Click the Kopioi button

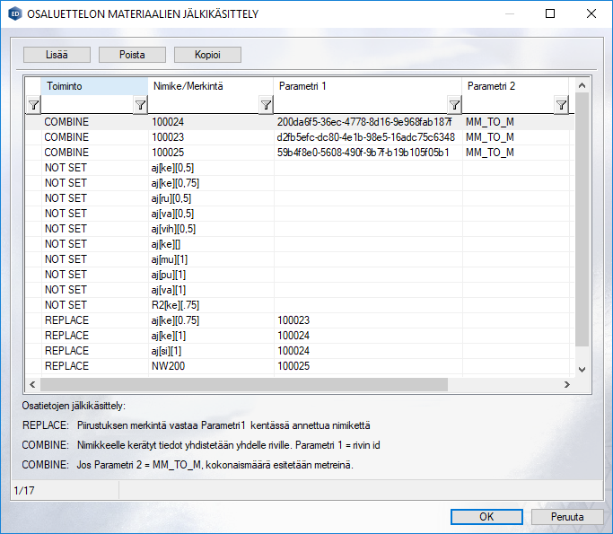pos(207,55)
